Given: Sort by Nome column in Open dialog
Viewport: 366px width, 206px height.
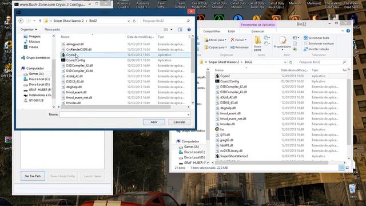Looking at the screenshot, I should (x=65, y=37).
